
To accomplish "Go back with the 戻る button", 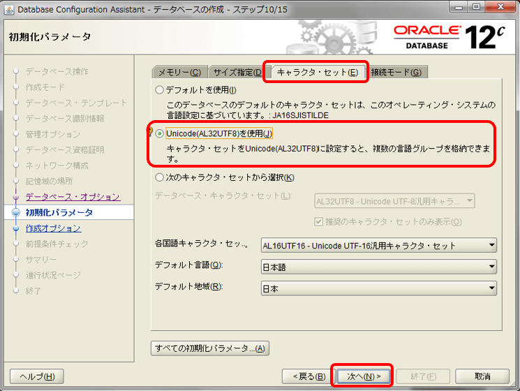I will click(x=309, y=376).
